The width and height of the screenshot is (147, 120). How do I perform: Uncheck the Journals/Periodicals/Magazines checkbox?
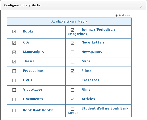click(x=72, y=30)
